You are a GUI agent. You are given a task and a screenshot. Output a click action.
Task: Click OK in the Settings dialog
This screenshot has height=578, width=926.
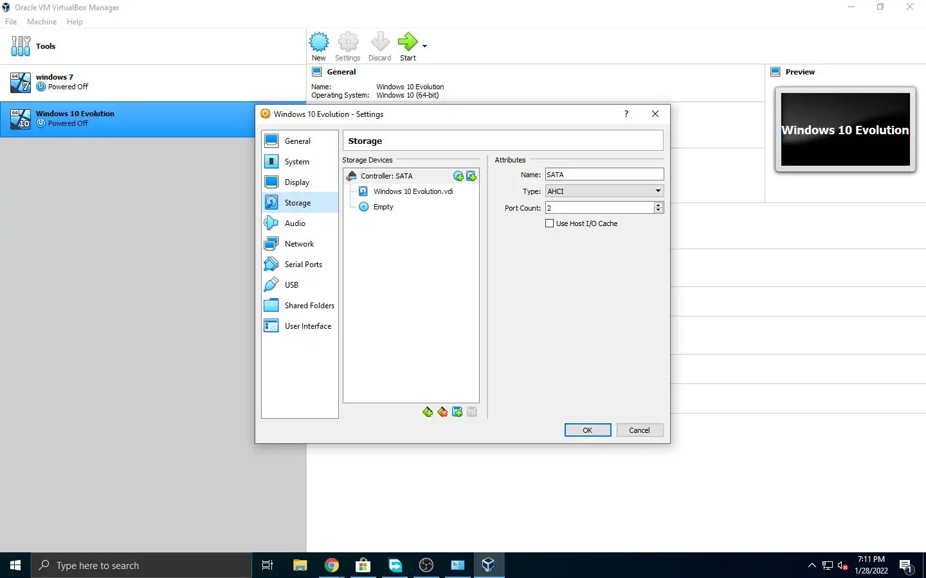tap(588, 430)
